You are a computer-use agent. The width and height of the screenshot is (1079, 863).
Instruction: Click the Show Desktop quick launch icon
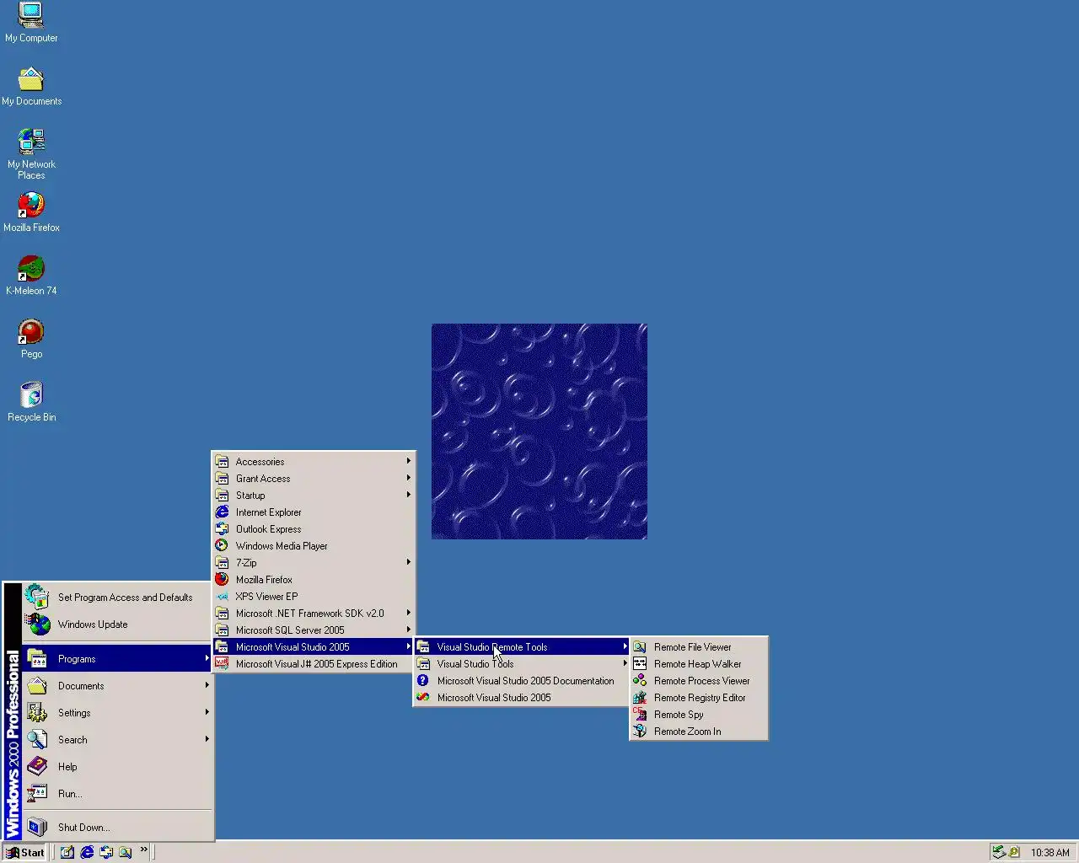pyautogui.click(x=67, y=852)
